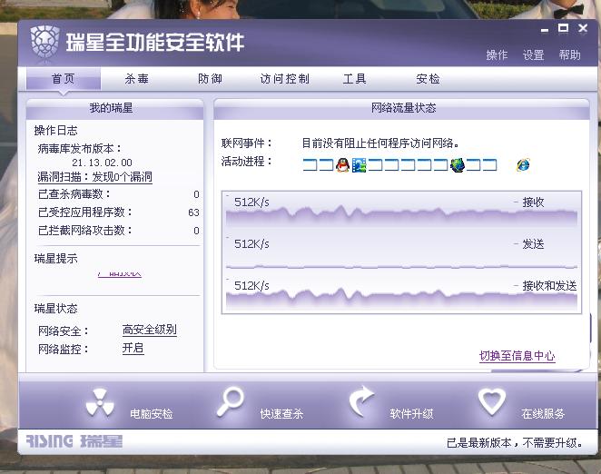Click the QQ penguin process icon
The height and width of the screenshot is (474, 601).
pos(342,165)
